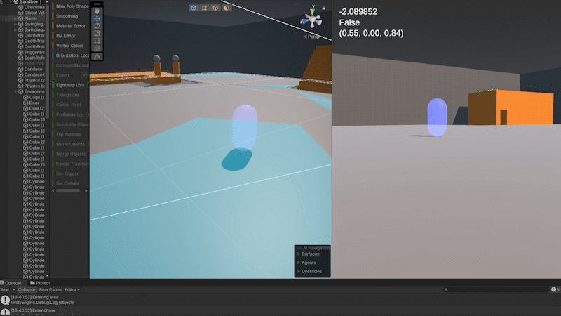Select the Rect Transform tool
Image resolution: width=561 pixels, height=316 pixels.
(97, 41)
